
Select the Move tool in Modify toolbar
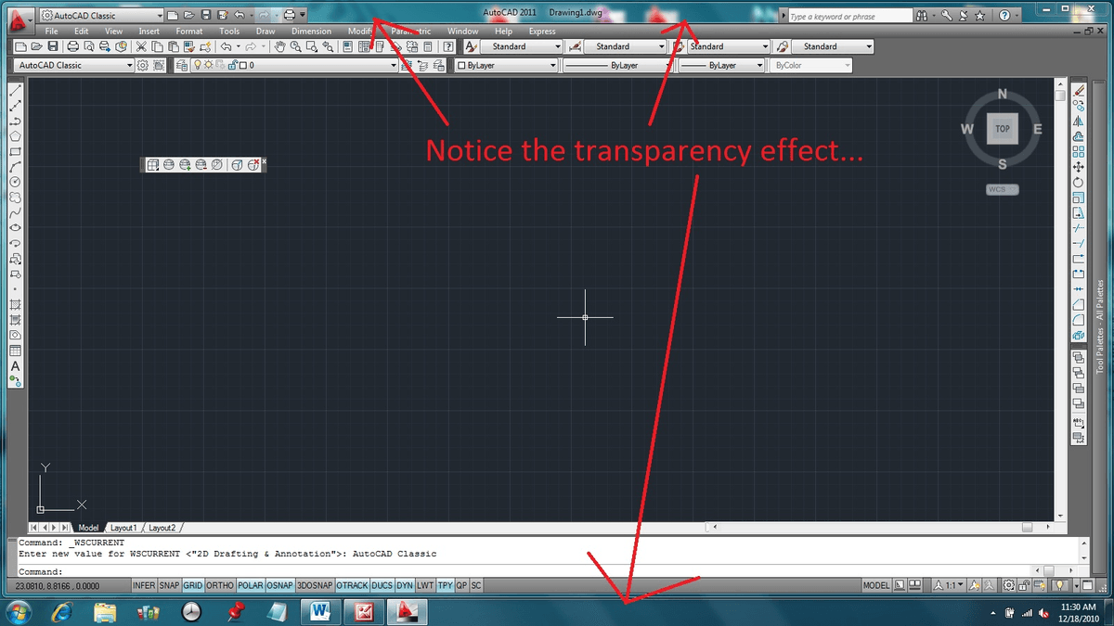(x=1079, y=167)
